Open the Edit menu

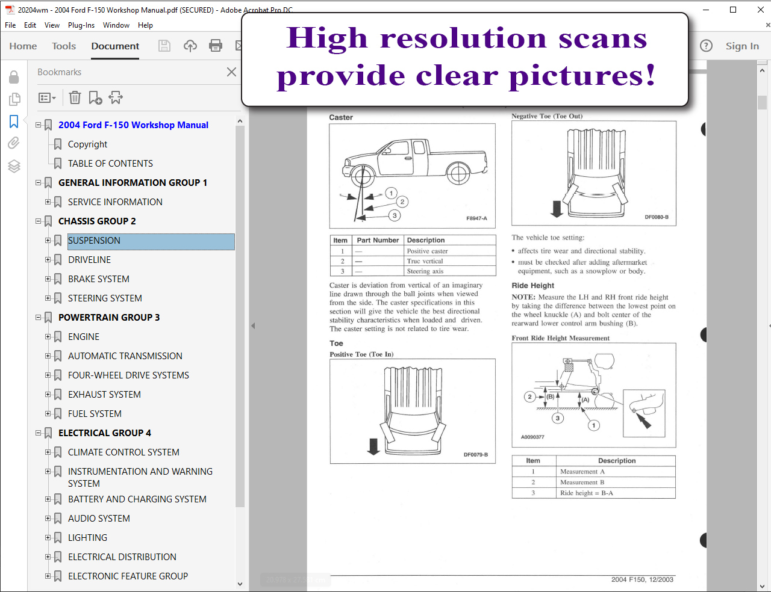click(30, 25)
